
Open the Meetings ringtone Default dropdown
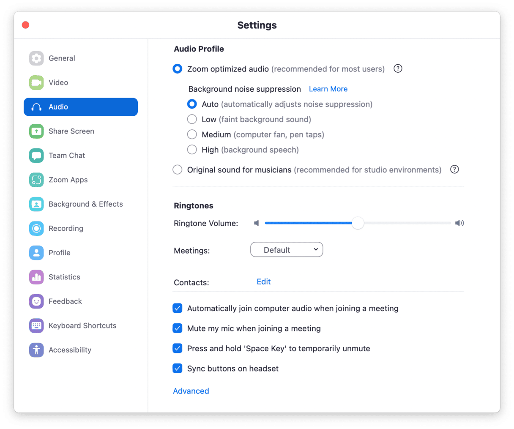tap(287, 250)
